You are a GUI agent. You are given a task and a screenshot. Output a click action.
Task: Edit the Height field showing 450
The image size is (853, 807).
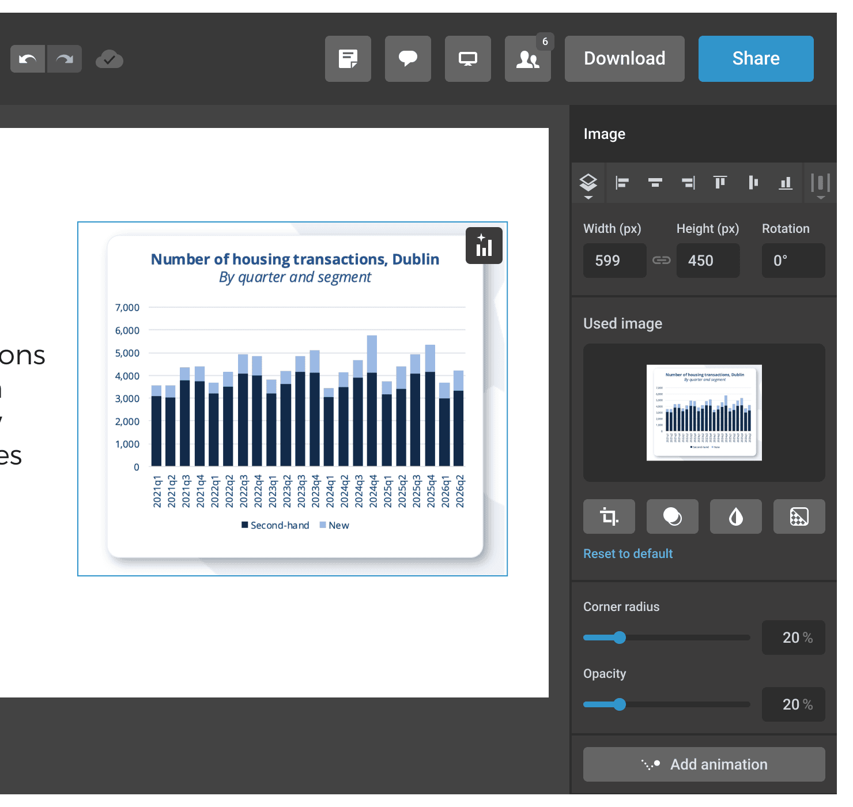708,261
